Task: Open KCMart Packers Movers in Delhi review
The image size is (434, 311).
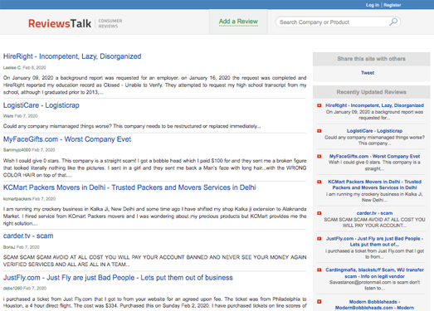Action: coord(129,187)
